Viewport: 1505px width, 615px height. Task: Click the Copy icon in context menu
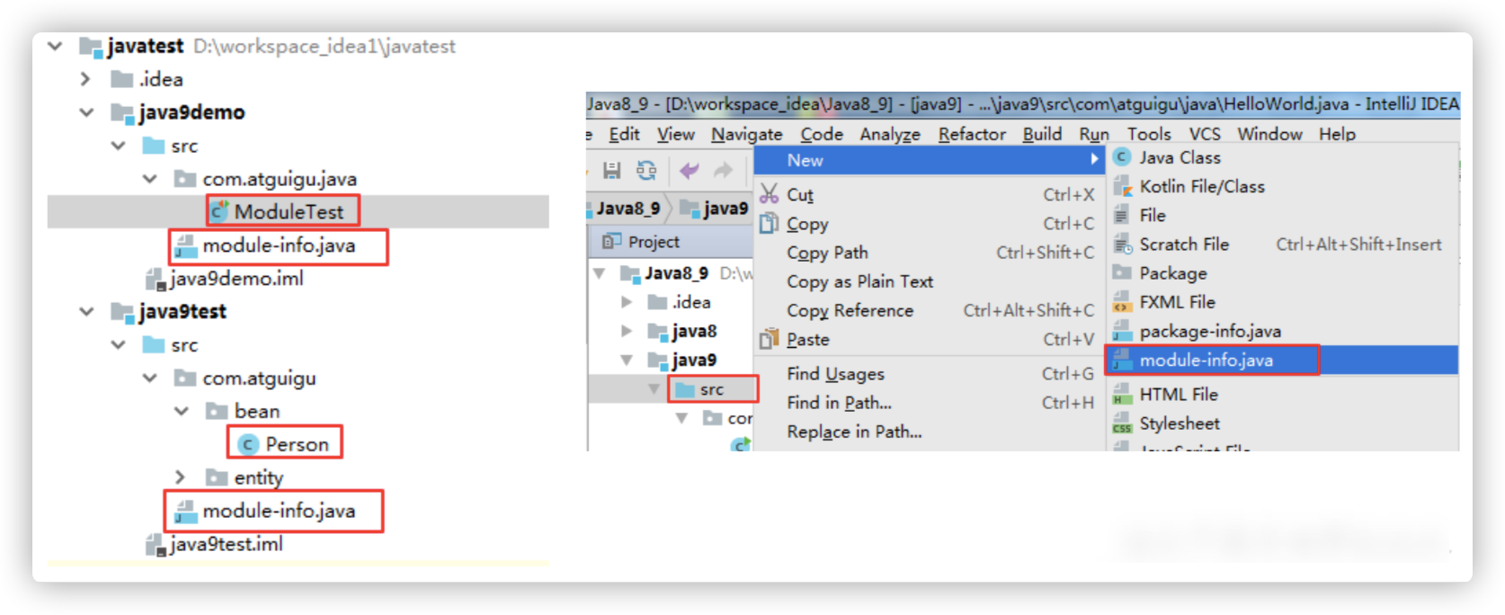(x=769, y=223)
